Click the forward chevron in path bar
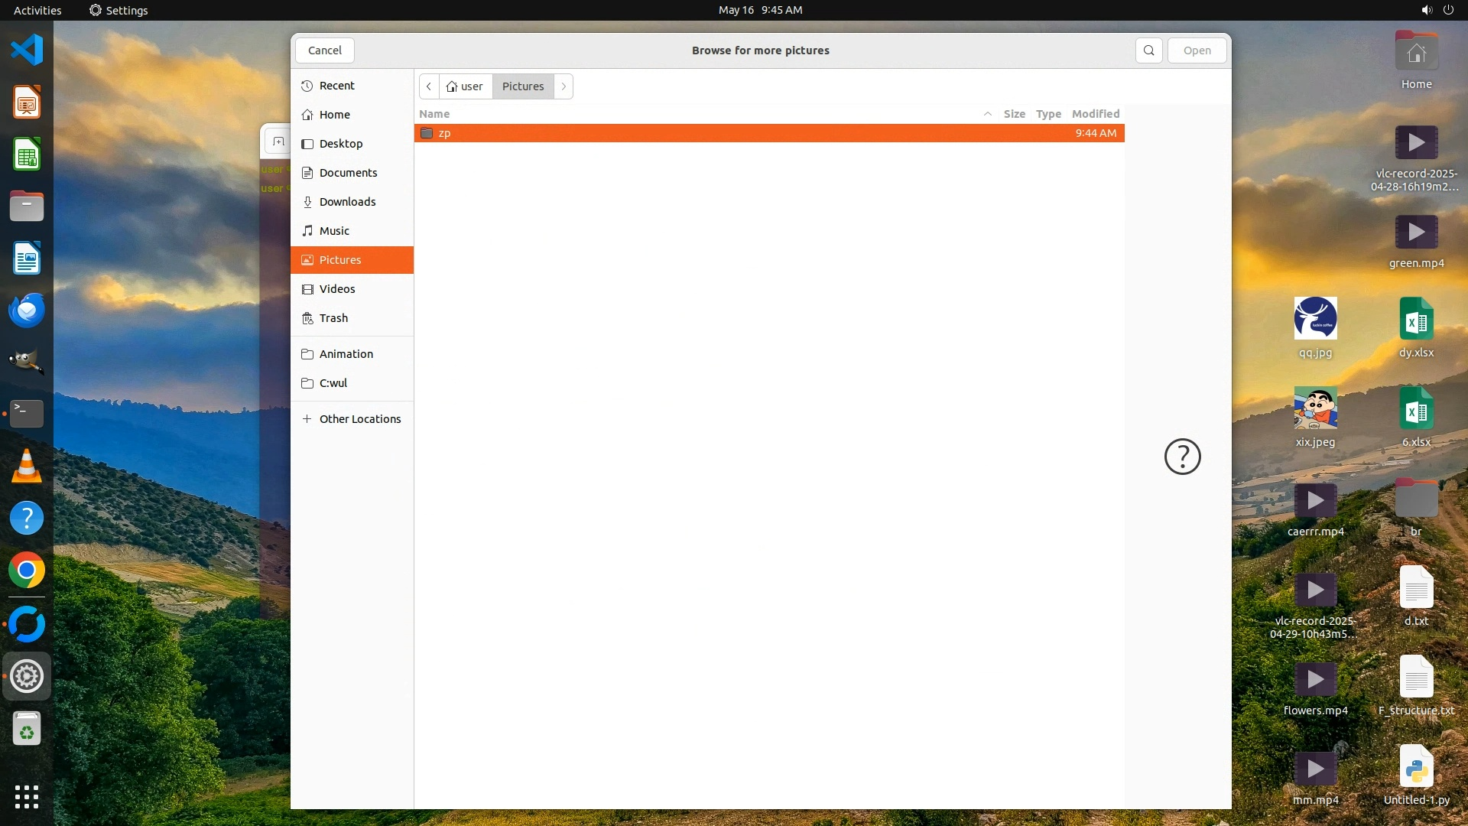 click(x=563, y=86)
